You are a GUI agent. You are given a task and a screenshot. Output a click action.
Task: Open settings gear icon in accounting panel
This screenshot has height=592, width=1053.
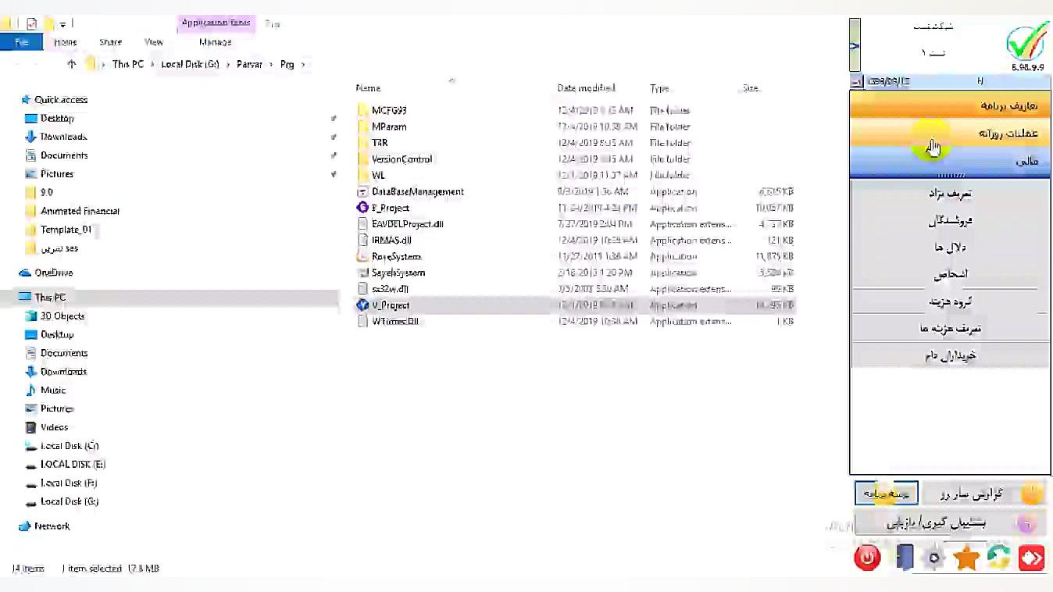934,558
